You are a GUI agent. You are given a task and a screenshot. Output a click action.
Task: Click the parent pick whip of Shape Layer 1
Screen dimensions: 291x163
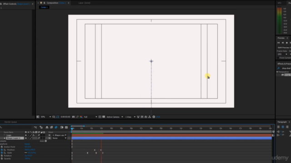50,138
